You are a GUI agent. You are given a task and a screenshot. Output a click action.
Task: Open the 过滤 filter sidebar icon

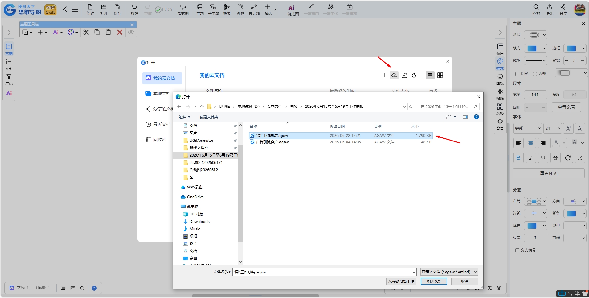tap(9, 79)
